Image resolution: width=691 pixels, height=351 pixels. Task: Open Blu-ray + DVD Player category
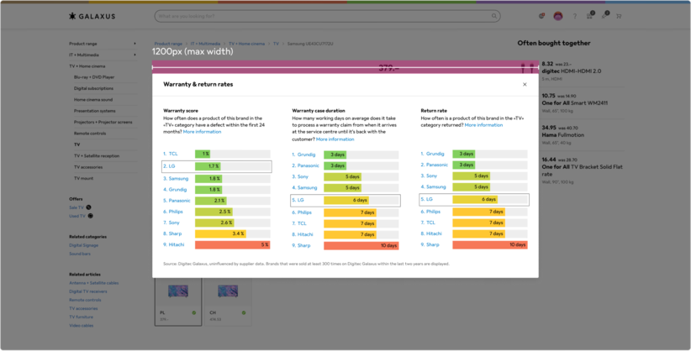94,76
